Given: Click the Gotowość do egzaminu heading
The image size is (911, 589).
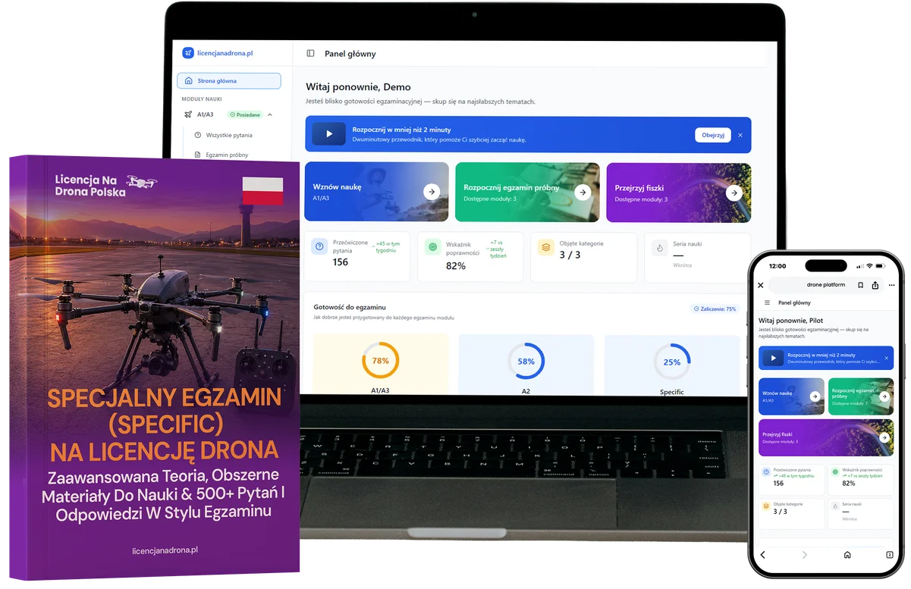Looking at the screenshot, I should [350, 307].
